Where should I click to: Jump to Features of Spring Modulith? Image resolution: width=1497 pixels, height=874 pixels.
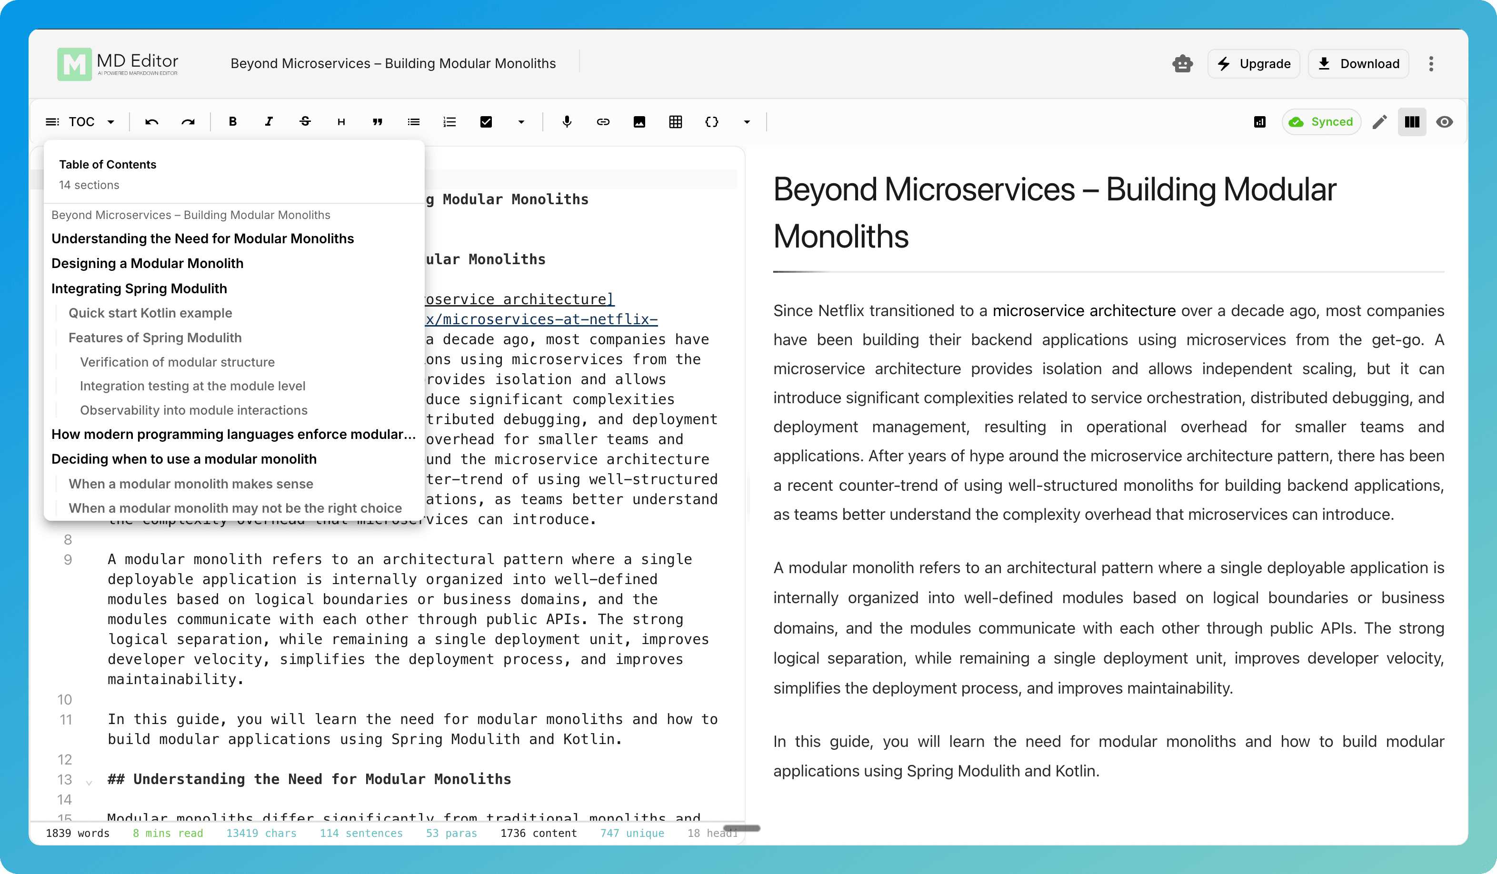155,338
